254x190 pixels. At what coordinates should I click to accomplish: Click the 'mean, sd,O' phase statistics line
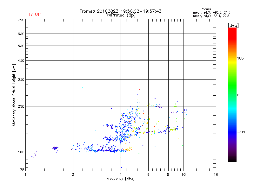[x=211, y=12]
